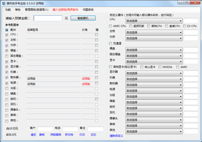Click the budget amount input field
The image size is (202, 142).
point(48,18)
